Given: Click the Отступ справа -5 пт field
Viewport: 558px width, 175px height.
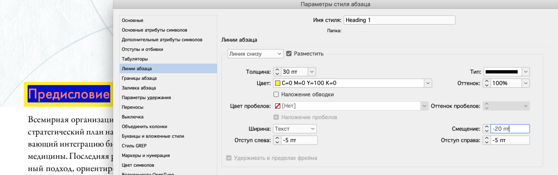Looking at the screenshot, I should point(510,140).
